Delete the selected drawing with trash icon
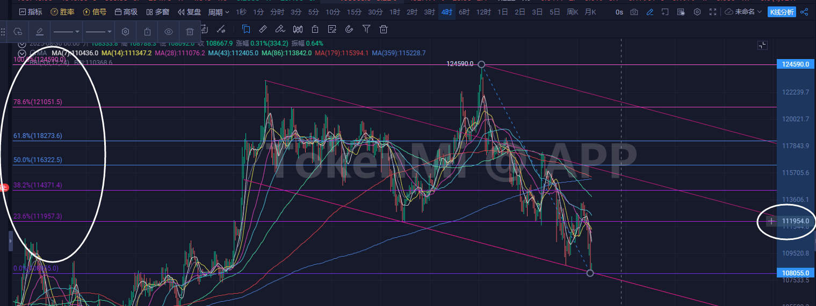Viewport: 816px width, 306px height. pyautogui.click(x=190, y=32)
